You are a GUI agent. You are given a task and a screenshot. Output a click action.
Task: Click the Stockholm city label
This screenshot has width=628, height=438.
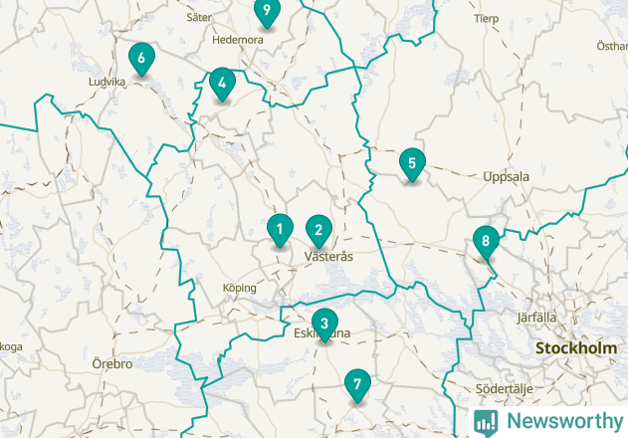[576, 348]
